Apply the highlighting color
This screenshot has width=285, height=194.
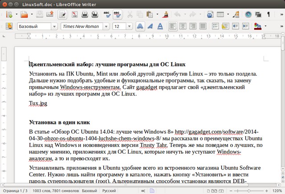pos(257,26)
